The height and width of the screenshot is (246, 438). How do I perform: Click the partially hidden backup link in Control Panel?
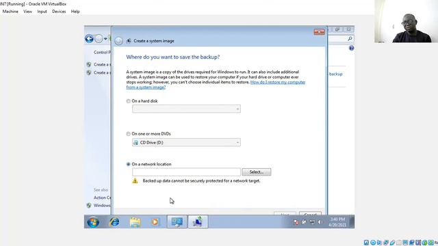335,74
